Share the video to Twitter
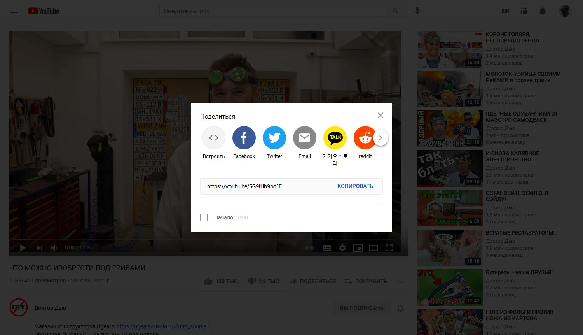This screenshot has width=583, height=335. coord(274,142)
